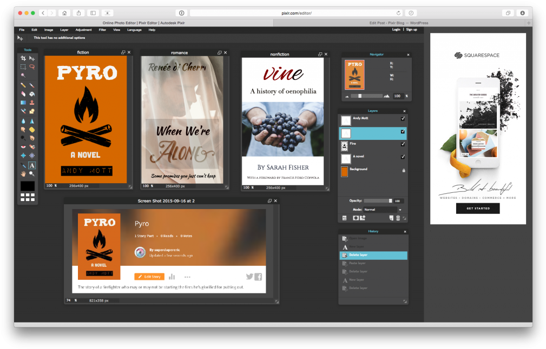Select the Crop tool
546x349 pixels.
pos(24,59)
